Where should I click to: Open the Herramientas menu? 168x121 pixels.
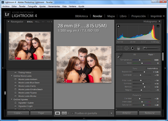pos(54,6)
